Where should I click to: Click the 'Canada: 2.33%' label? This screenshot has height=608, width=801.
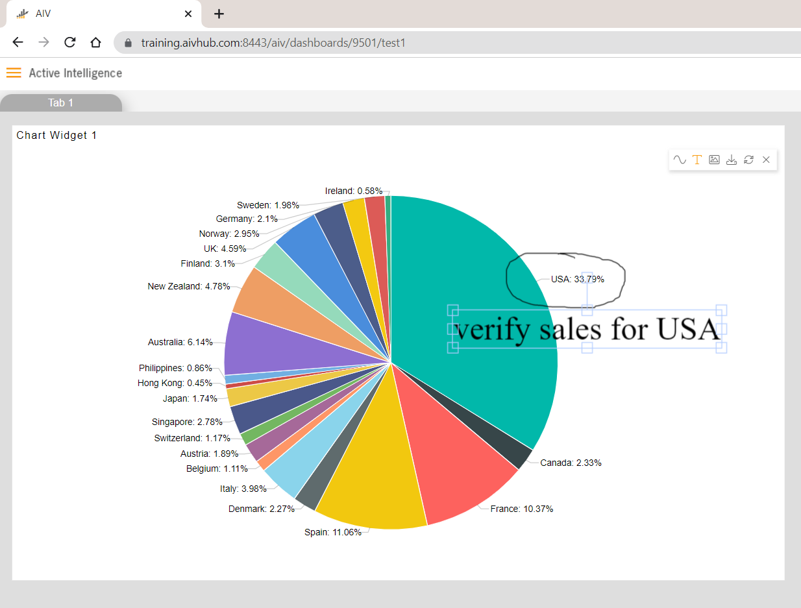tap(571, 463)
